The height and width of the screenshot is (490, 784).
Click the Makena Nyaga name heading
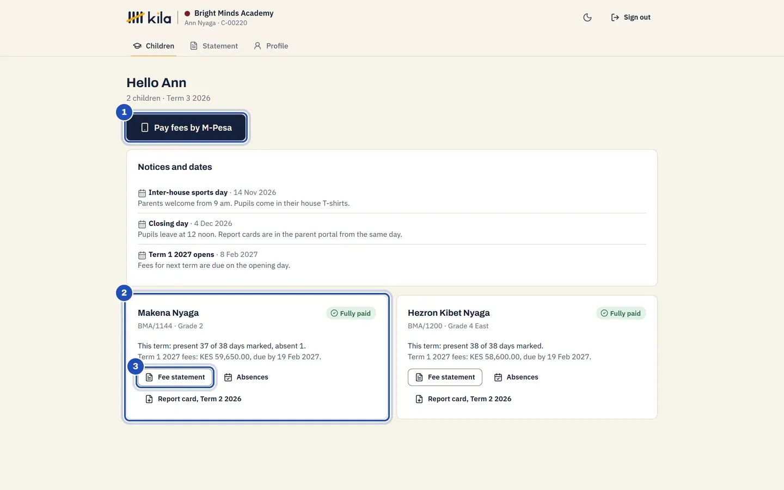click(168, 313)
